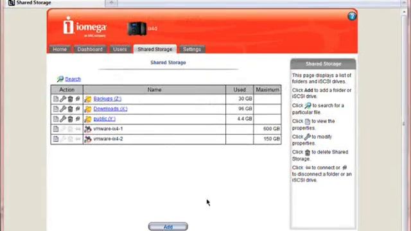View properties of public (Y:) folder

coord(56,119)
